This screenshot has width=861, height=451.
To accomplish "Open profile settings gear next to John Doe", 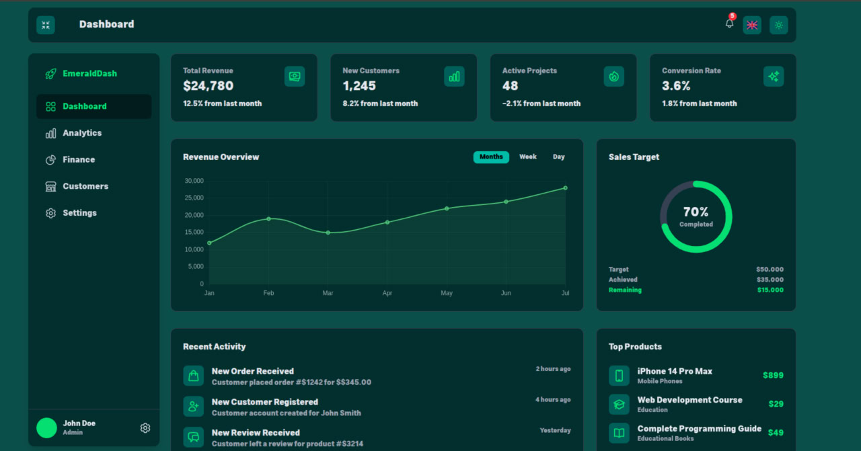I will pyautogui.click(x=145, y=427).
